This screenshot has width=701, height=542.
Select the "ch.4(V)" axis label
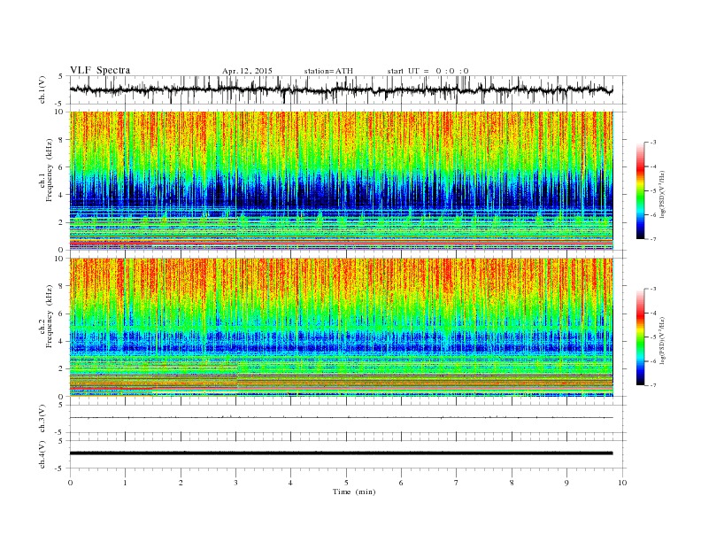point(42,454)
